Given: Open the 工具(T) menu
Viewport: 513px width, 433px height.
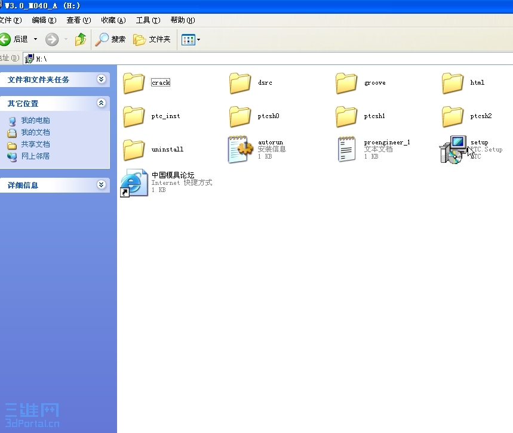Looking at the screenshot, I should [148, 20].
